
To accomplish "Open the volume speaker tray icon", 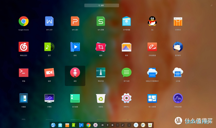I will pos(112,125).
